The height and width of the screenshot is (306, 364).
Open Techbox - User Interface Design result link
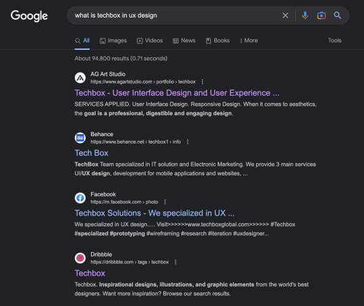(177, 93)
